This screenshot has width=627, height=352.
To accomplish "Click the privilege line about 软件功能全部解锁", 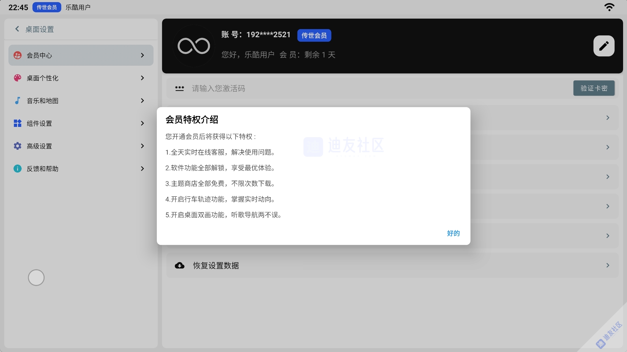I will click(221, 168).
